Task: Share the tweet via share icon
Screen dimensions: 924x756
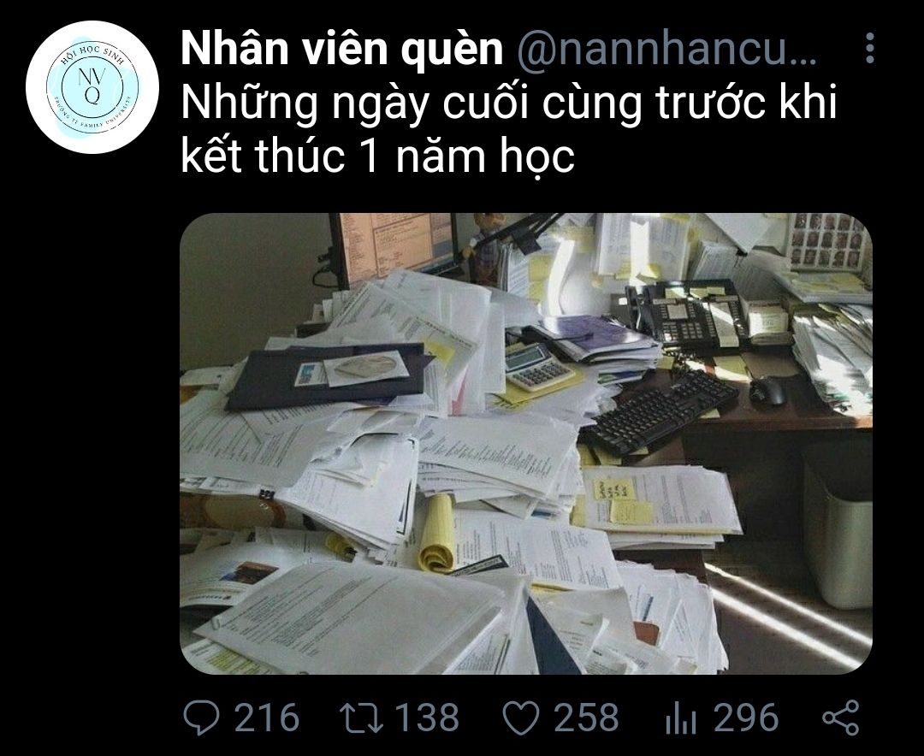Action: tap(841, 718)
